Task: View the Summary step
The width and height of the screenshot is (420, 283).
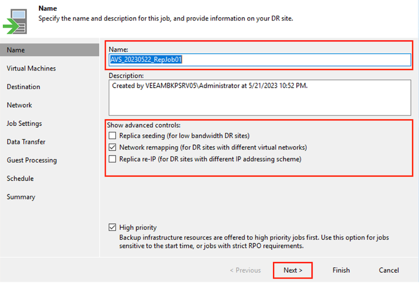Action: coord(21,197)
